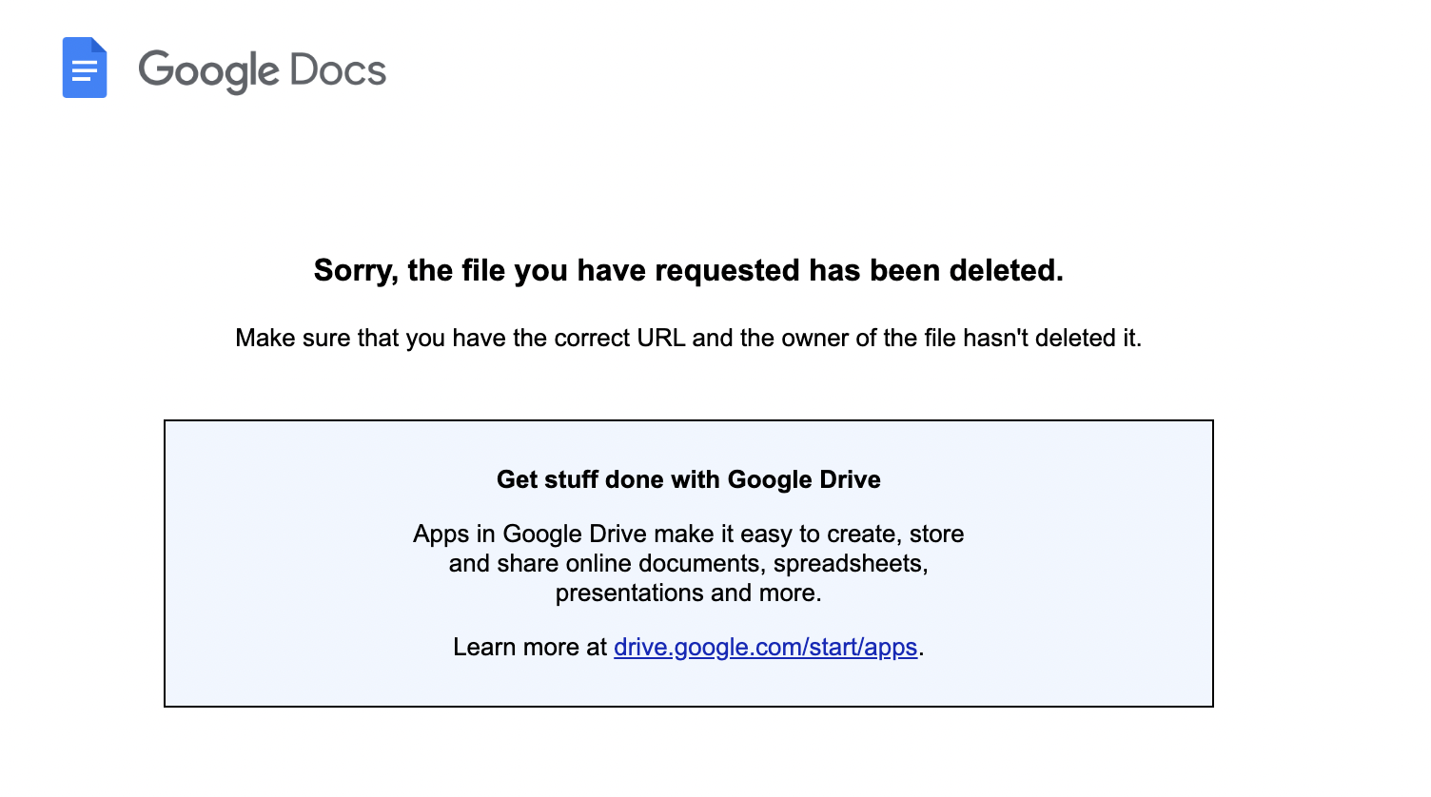Viewport: 1431px width, 797px height.
Task: Click the word "Docs" in the header logo
Action: pyautogui.click(x=338, y=70)
